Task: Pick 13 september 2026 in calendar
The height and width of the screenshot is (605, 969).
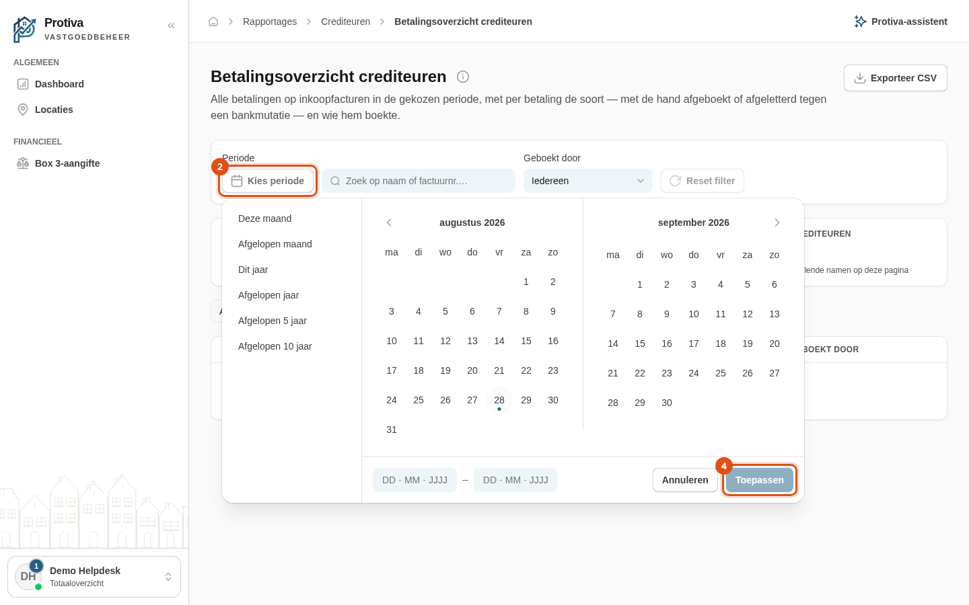Action: 775,314
